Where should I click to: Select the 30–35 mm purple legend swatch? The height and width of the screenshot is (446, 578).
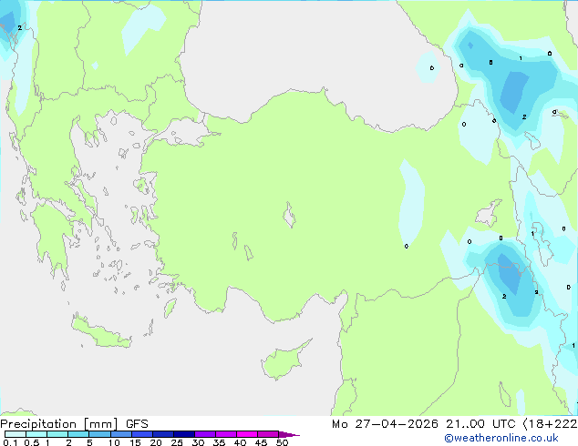point(205,434)
